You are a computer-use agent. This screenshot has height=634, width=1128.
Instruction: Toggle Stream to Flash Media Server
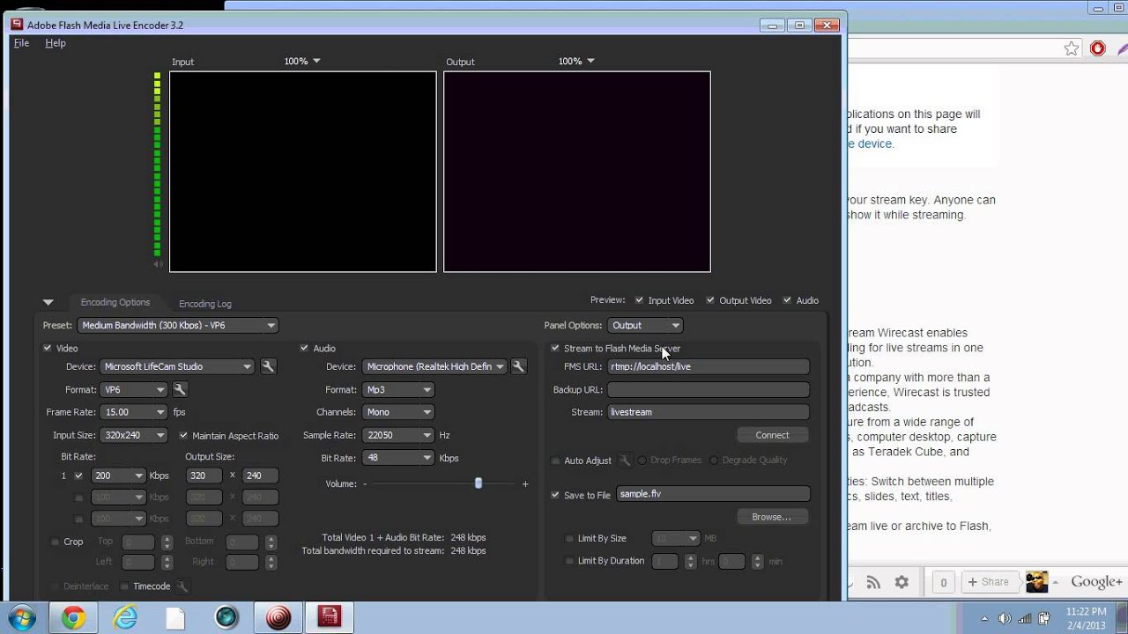(x=555, y=348)
